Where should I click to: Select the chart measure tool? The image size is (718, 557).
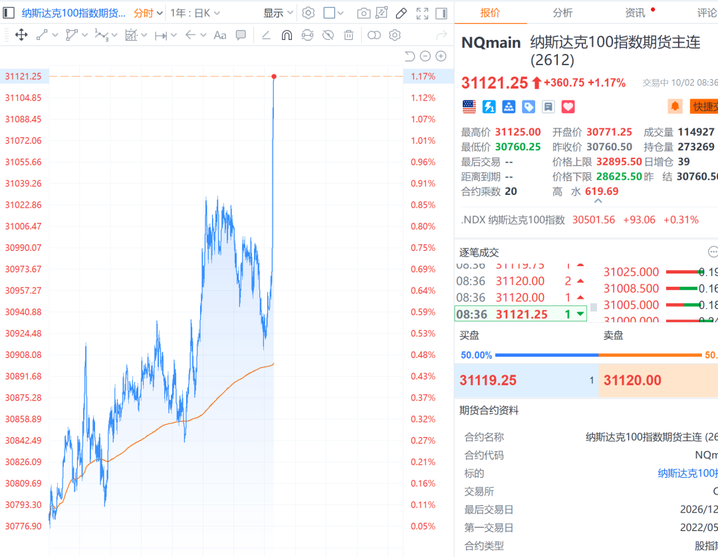tap(132, 35)
